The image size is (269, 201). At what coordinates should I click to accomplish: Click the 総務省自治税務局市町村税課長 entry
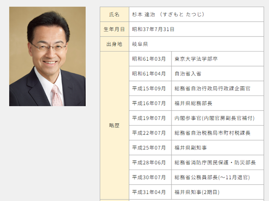click(213, 133)
